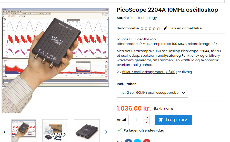This screenshot has width=230, height=142.
Task: Show previous thumbnail with left arrow
Action: [5, 132]
